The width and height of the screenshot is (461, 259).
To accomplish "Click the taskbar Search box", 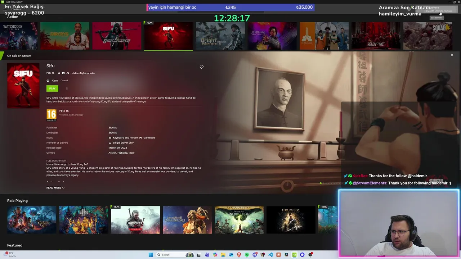I will (176, 255).
